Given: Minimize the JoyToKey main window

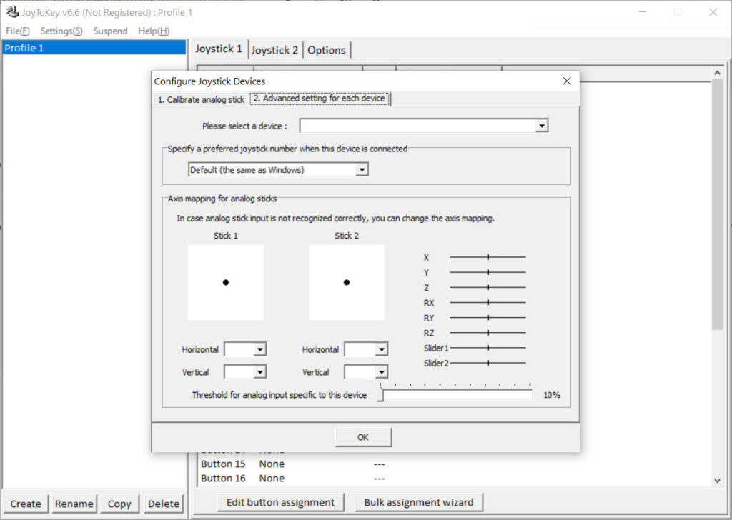Looking at the screenshot, I should 643,12.
